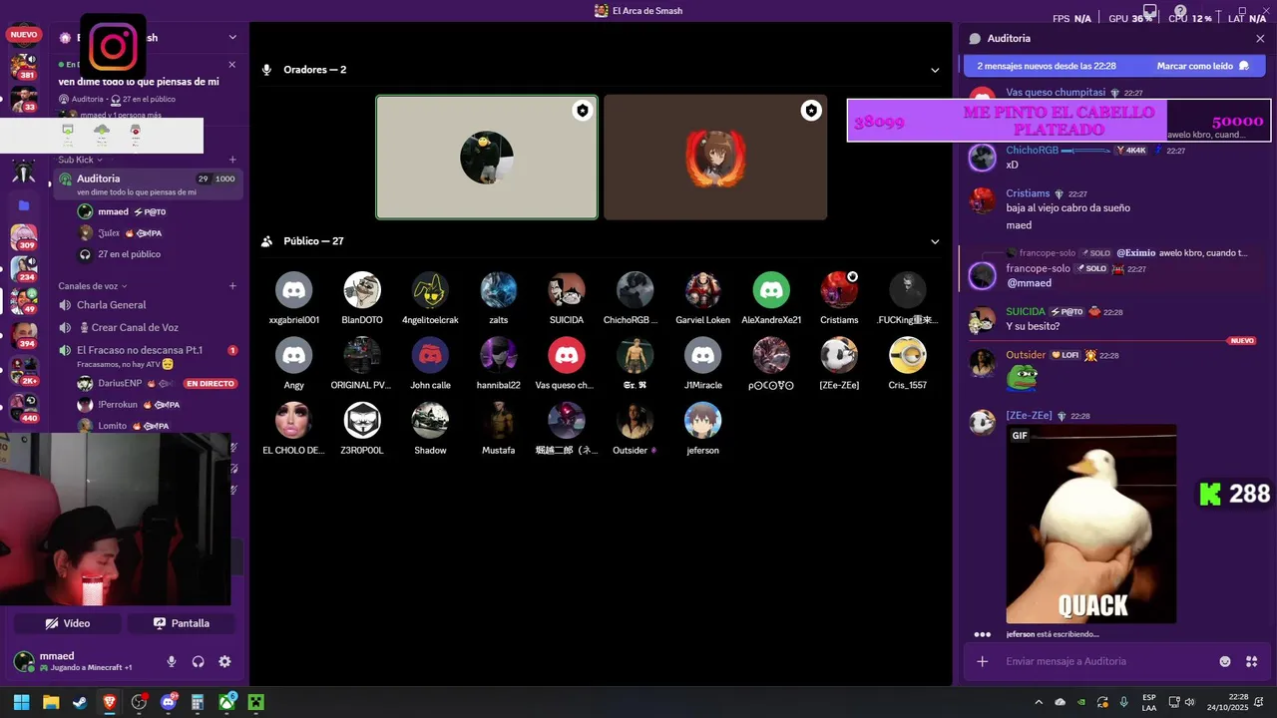Viewport: 1277px width, 718px height.
Task: Open Outsider username in chat
Action: click(x=1026, y=355)
